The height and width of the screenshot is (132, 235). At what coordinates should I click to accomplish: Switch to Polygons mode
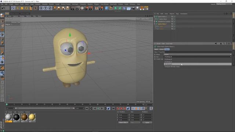2,43
